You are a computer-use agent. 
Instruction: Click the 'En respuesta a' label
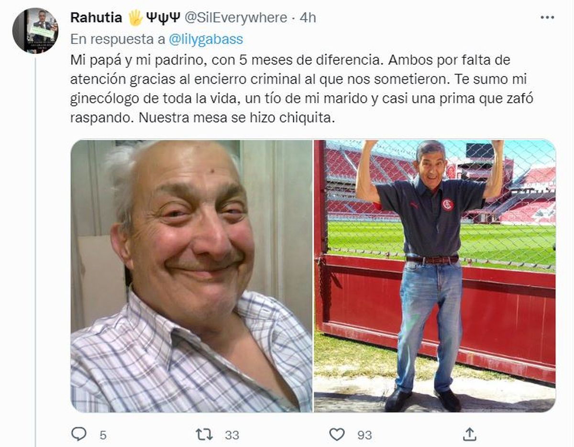(118, 40)
